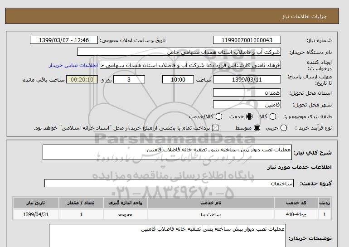The image size is (349, 247).
Task: Select the کالا radio button
Action: coord(273,116)
